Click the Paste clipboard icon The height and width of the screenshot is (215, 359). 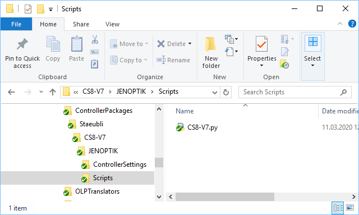pos(76,44)
